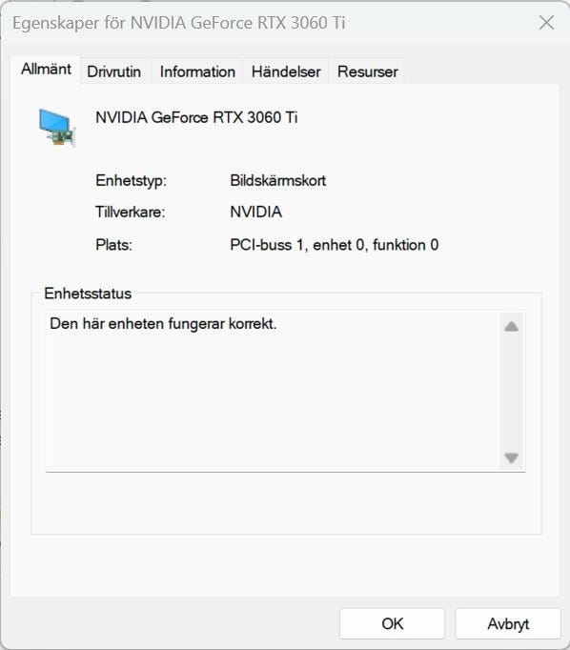
Task: Switch to the Drivrutin tab
Action: tap(114, 71)
